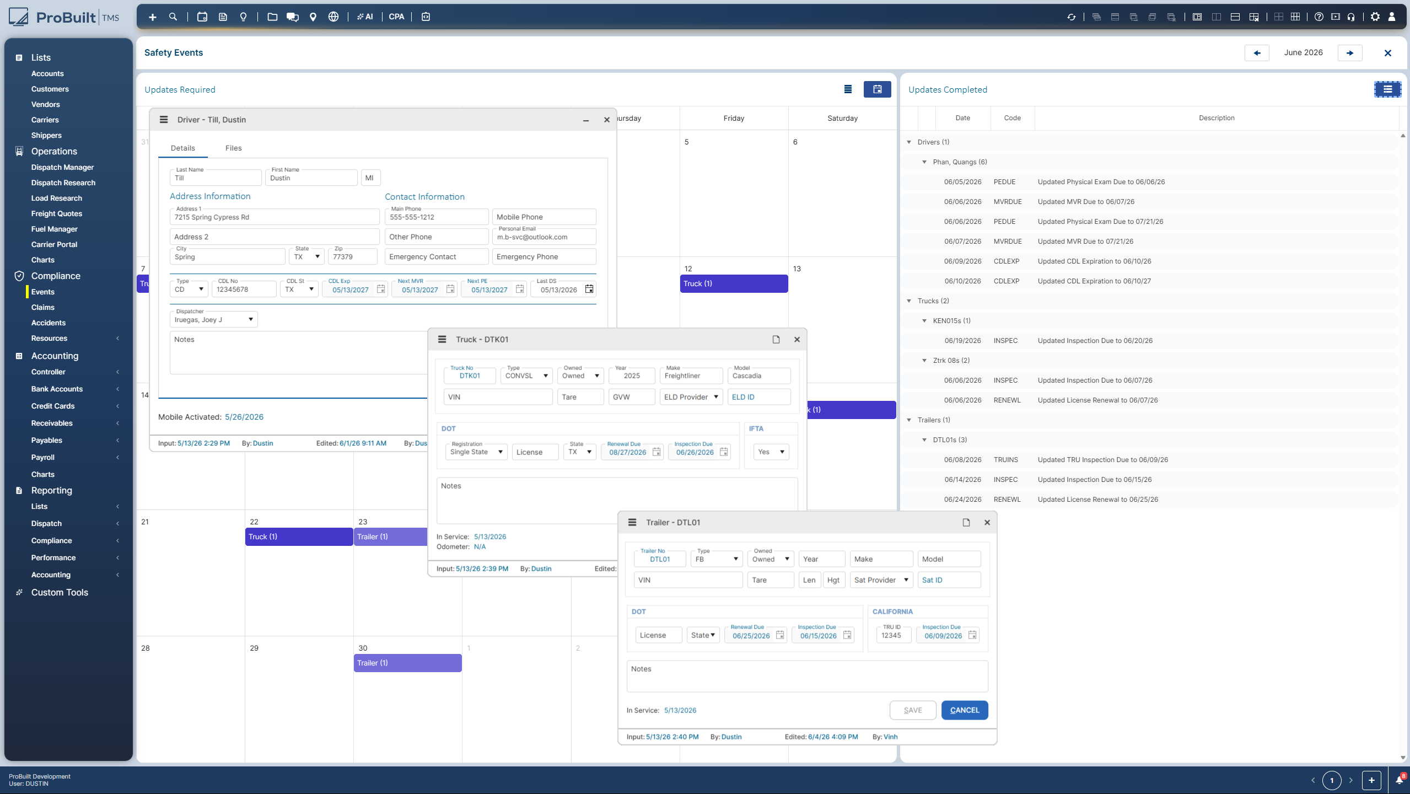
Task: Switch Updates Required to calendar view
Action: (877, 89)
